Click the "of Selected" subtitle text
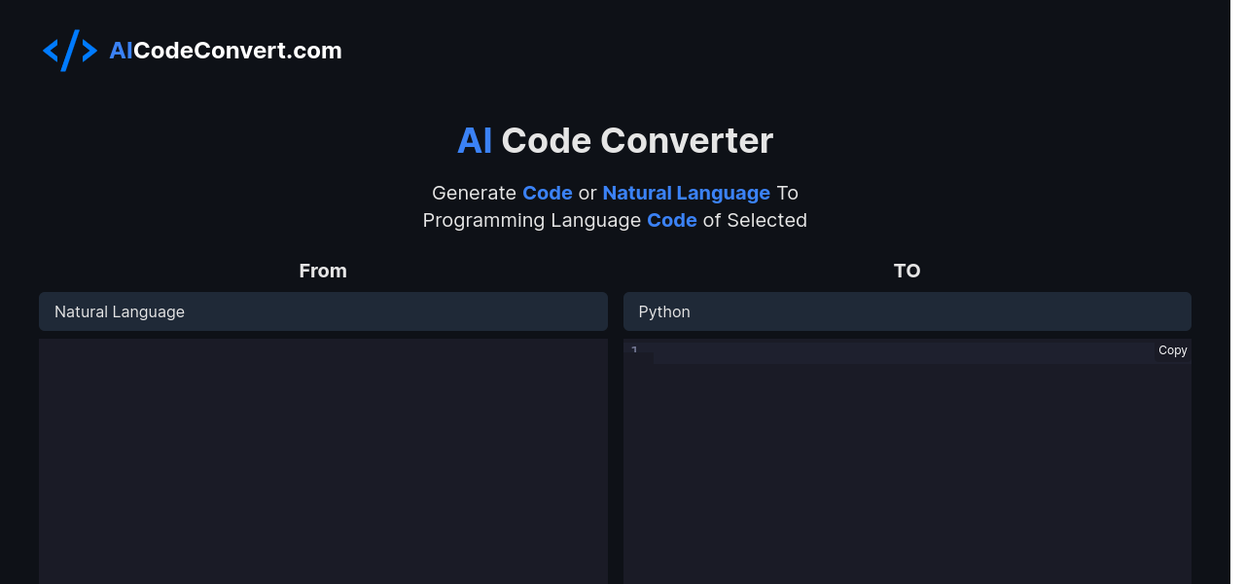This screenshot has width=1245, height=584. pyautogui.click(x=755, y=220)
